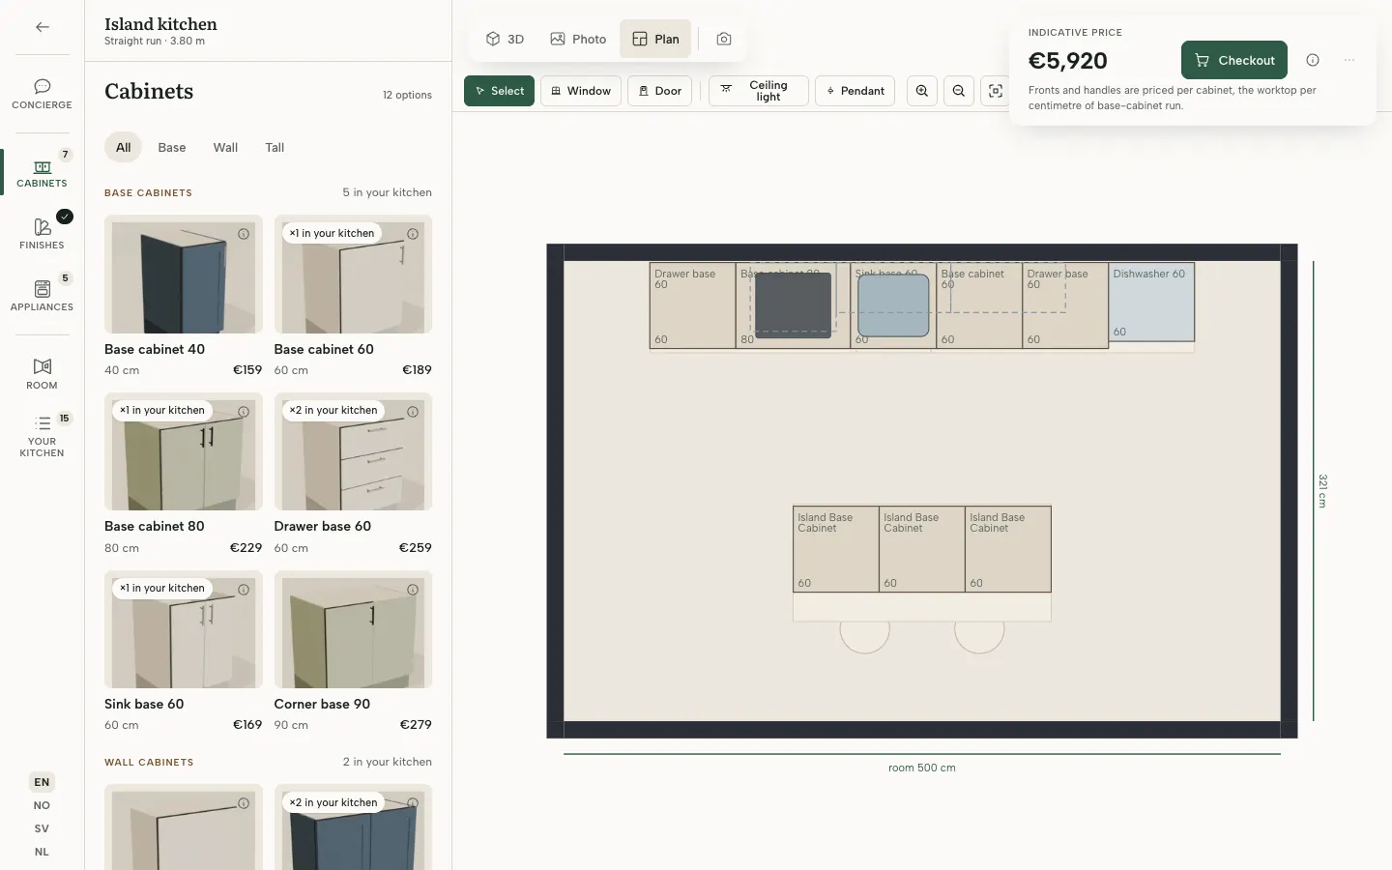Open the Your Kitchen list

(42, 436)
